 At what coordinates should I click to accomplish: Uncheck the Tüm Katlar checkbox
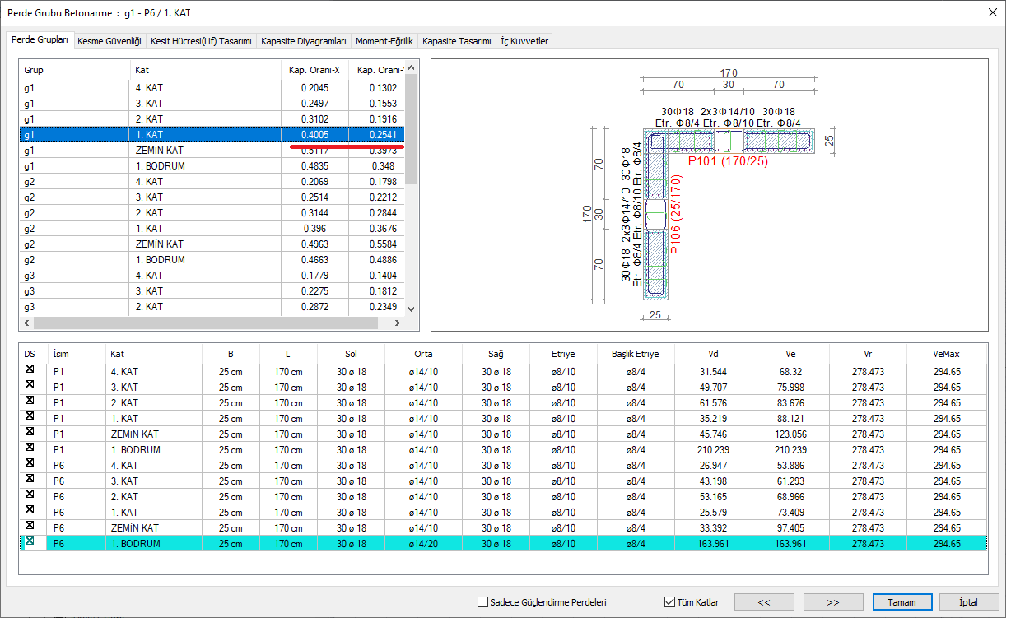pyautogui.click(x=669, y=602)
